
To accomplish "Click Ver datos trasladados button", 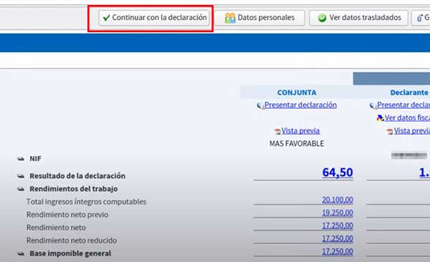I will 359,18.
